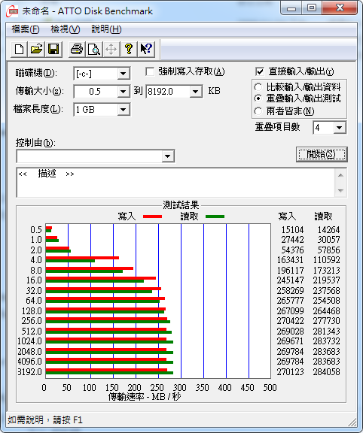Expand the 控制由 combo box

pos(167,156)
